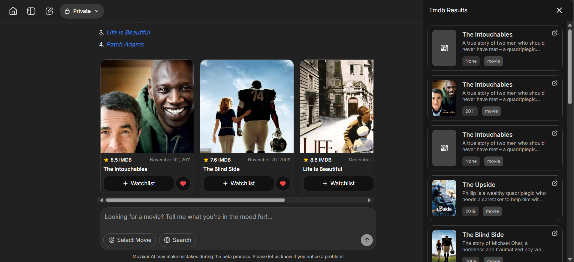Close the Tmdb Results panel

pyautogui.click(x=559, y=10)
